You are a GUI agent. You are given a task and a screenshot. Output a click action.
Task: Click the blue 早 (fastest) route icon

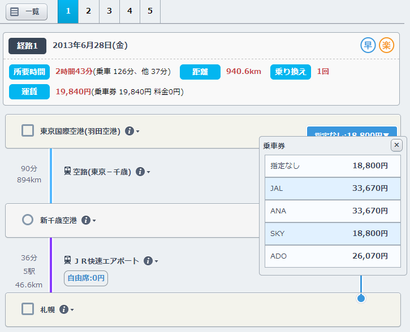[x=368, y=45]
